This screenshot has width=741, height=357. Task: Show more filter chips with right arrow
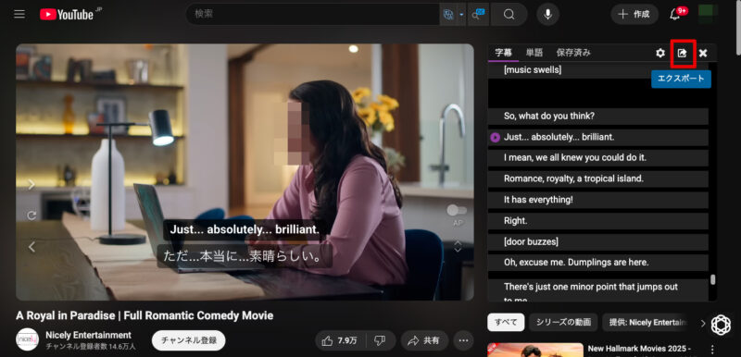(703, 323)
